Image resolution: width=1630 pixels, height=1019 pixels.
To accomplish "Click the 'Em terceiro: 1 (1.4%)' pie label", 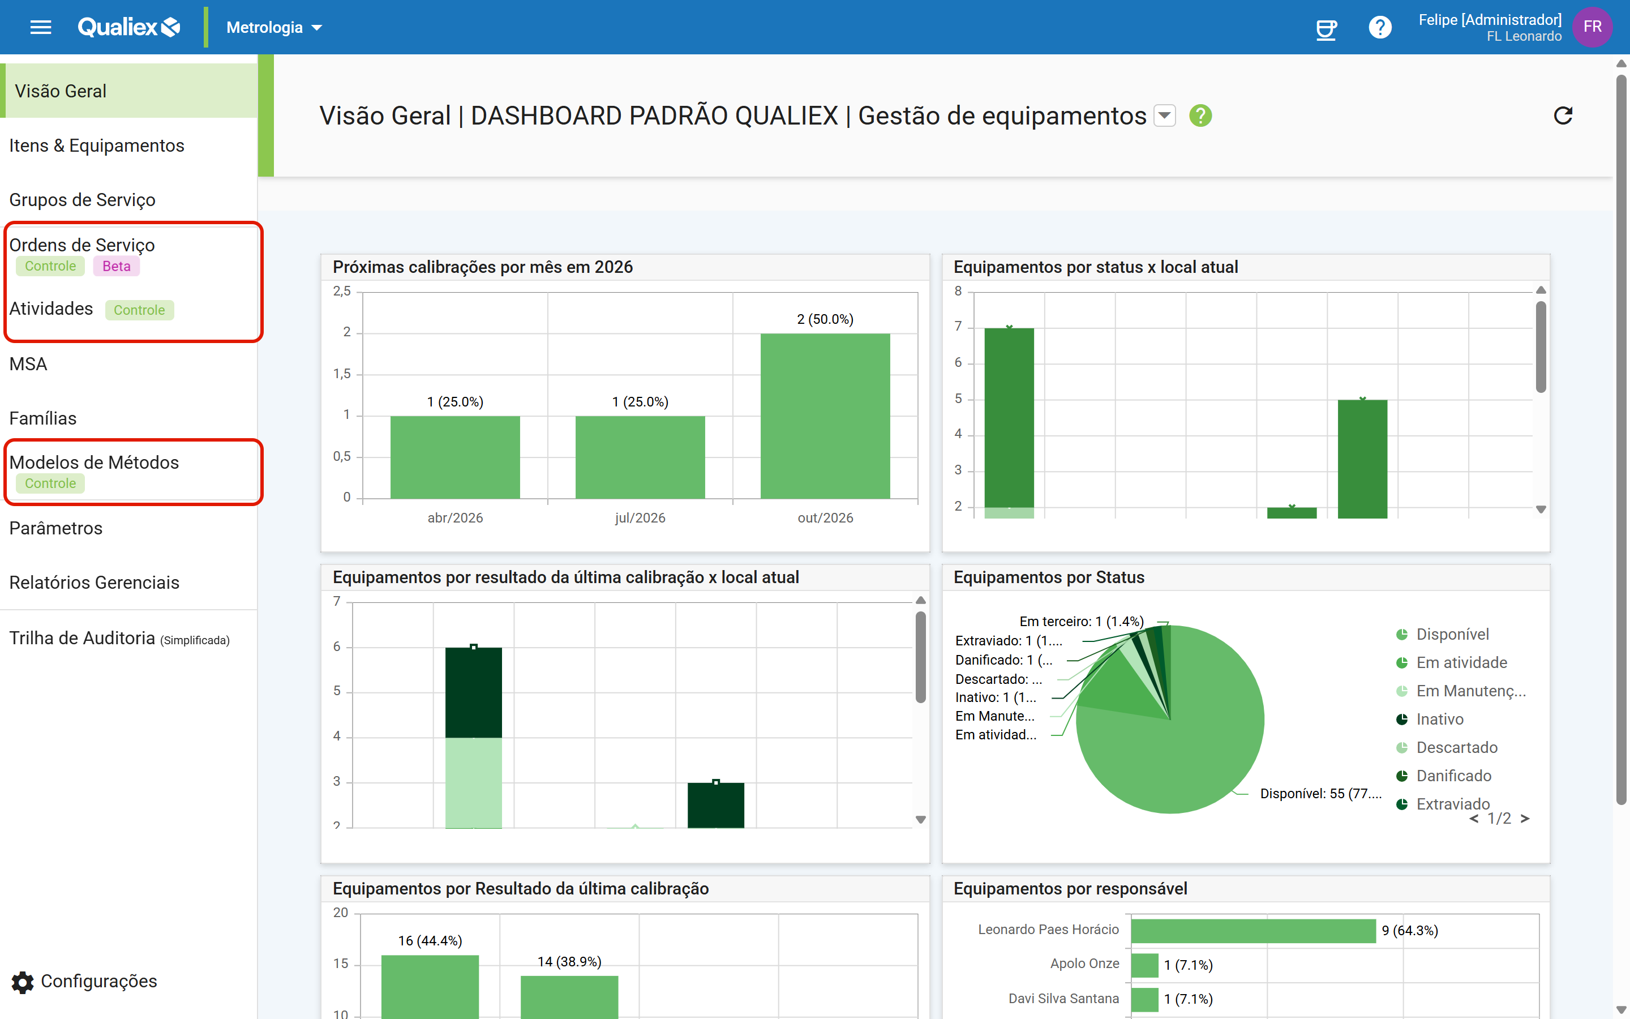I will pos(1081,622).
